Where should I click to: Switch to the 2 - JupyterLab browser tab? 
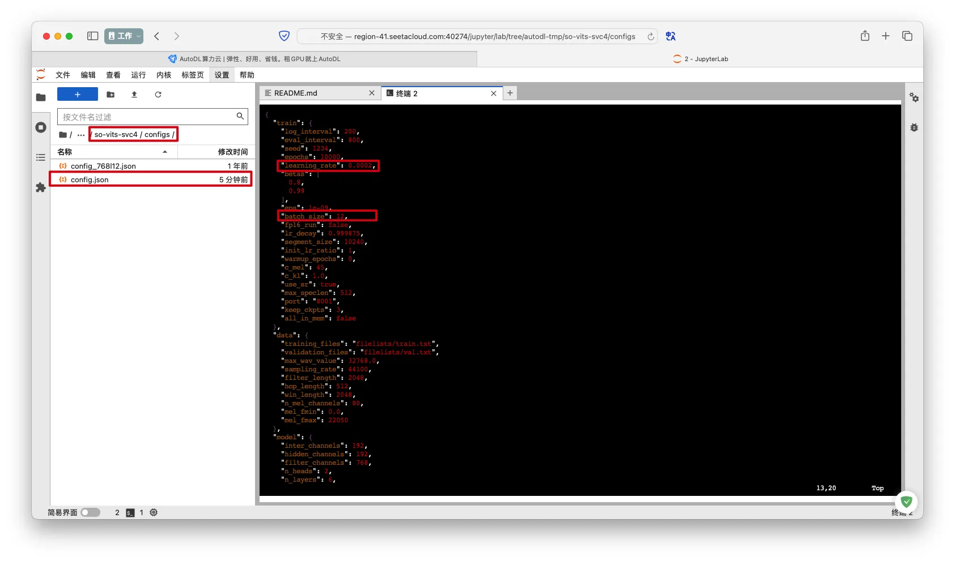[701, 59]
